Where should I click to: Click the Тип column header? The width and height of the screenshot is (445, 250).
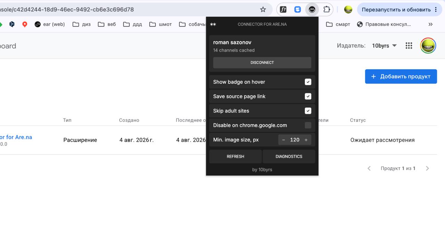click(x=67, y=120)
